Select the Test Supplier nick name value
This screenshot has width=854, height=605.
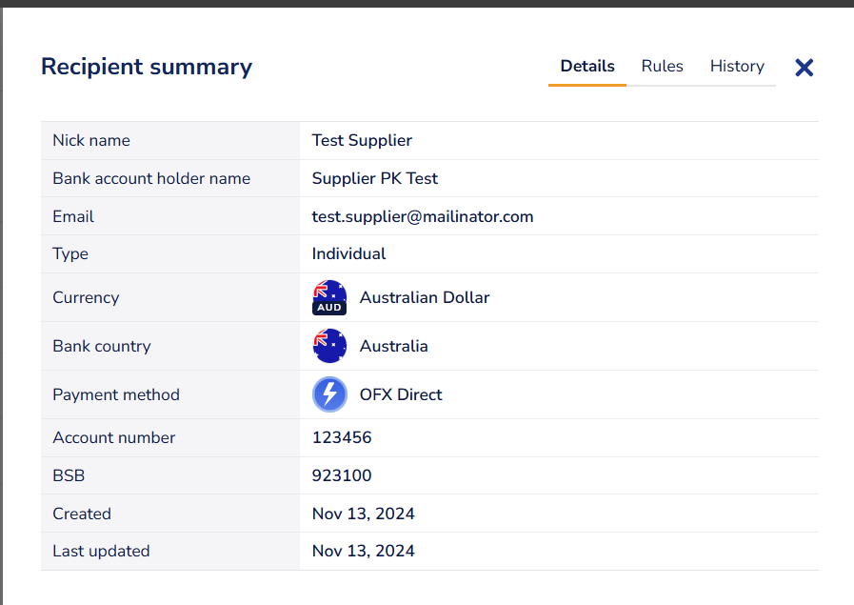pyautogui.click(x=362, y=140)
